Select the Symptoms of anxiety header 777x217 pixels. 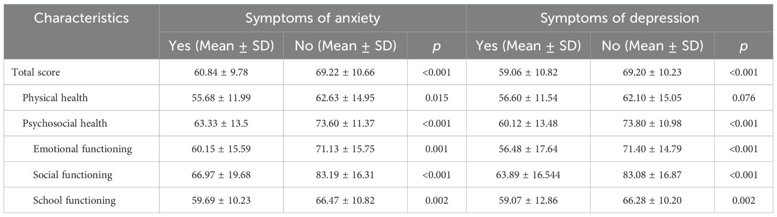(312, 18)
